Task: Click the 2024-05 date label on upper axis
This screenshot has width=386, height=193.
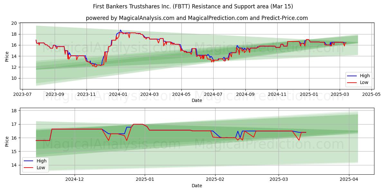Action: (x=181, y=95)
